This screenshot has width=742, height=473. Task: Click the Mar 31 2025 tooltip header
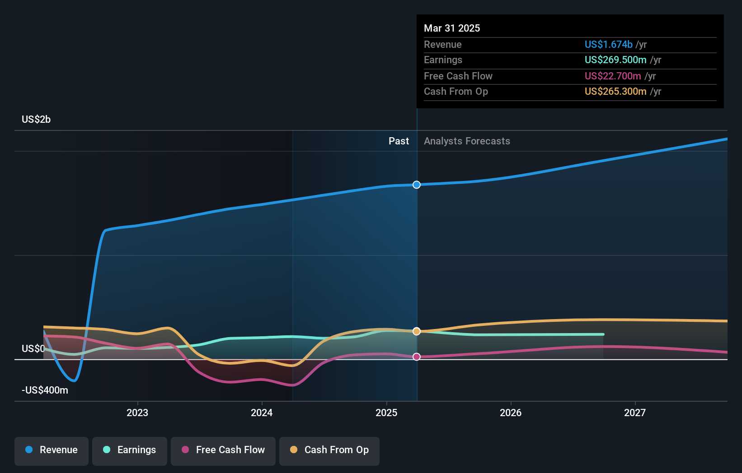coord(452,28)
